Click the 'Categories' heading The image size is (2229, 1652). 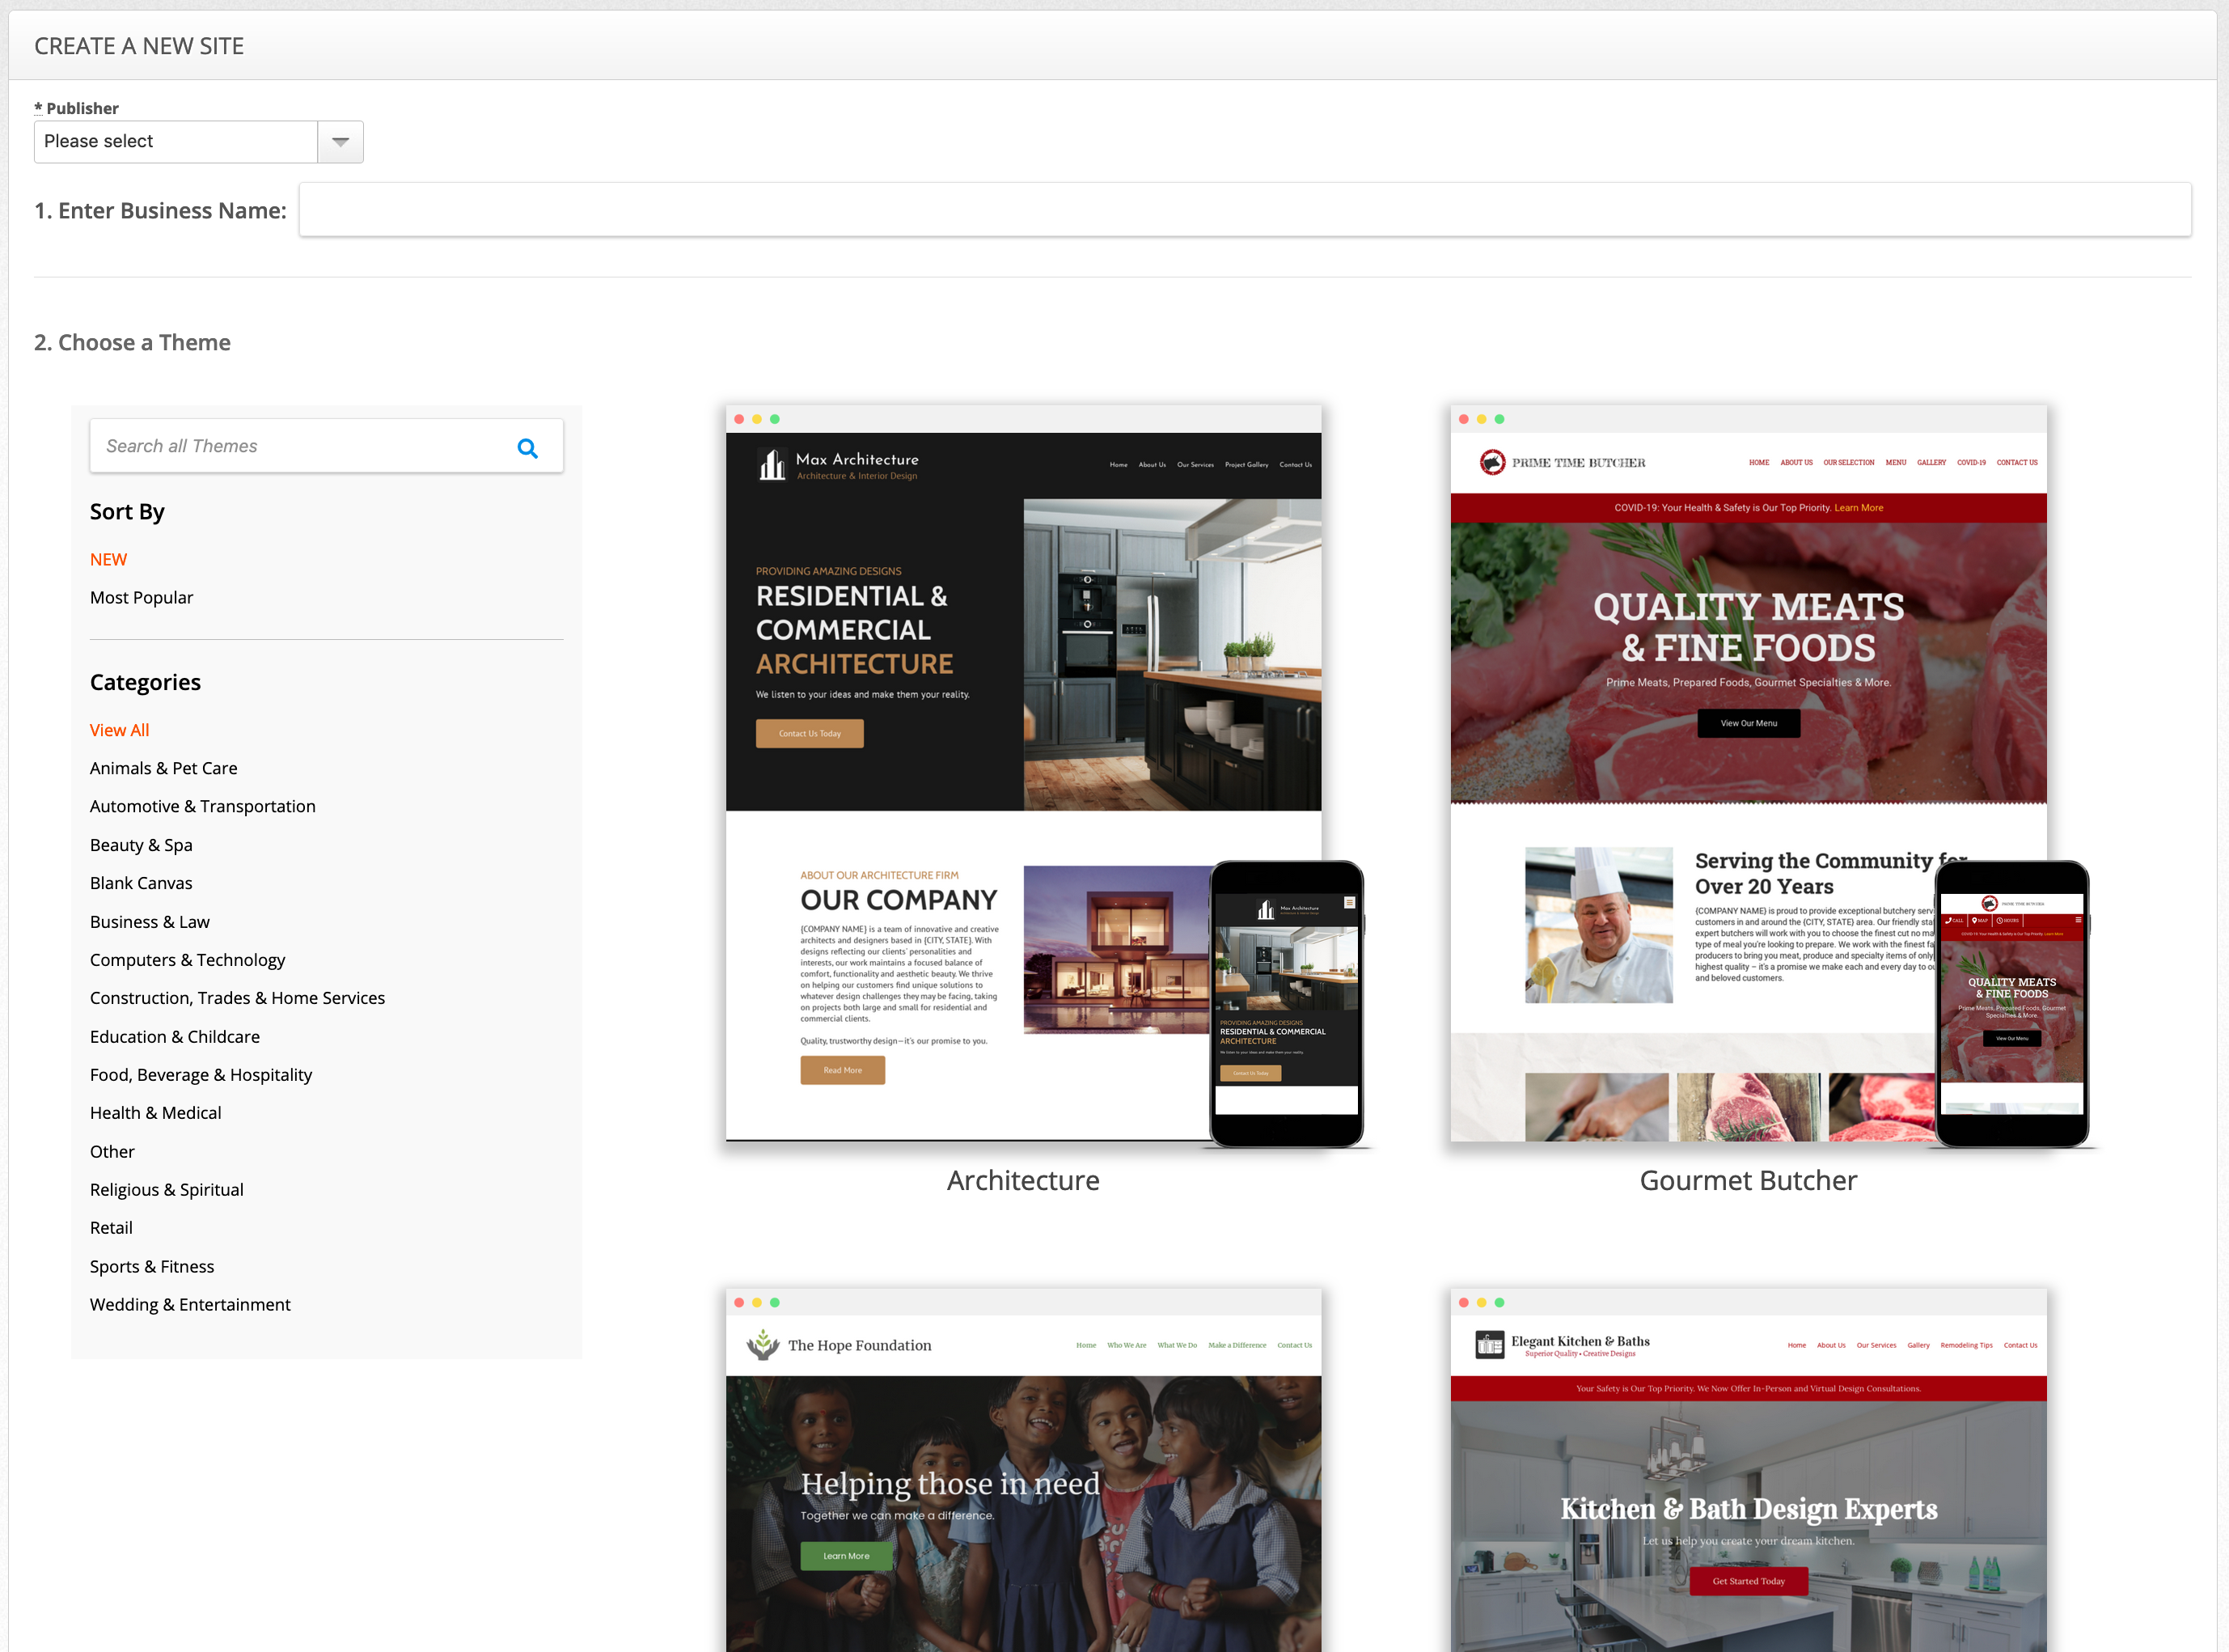click(145, 682)
